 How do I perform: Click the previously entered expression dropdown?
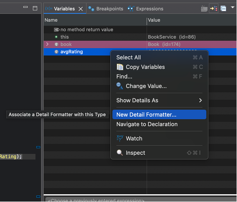[141, 200]
